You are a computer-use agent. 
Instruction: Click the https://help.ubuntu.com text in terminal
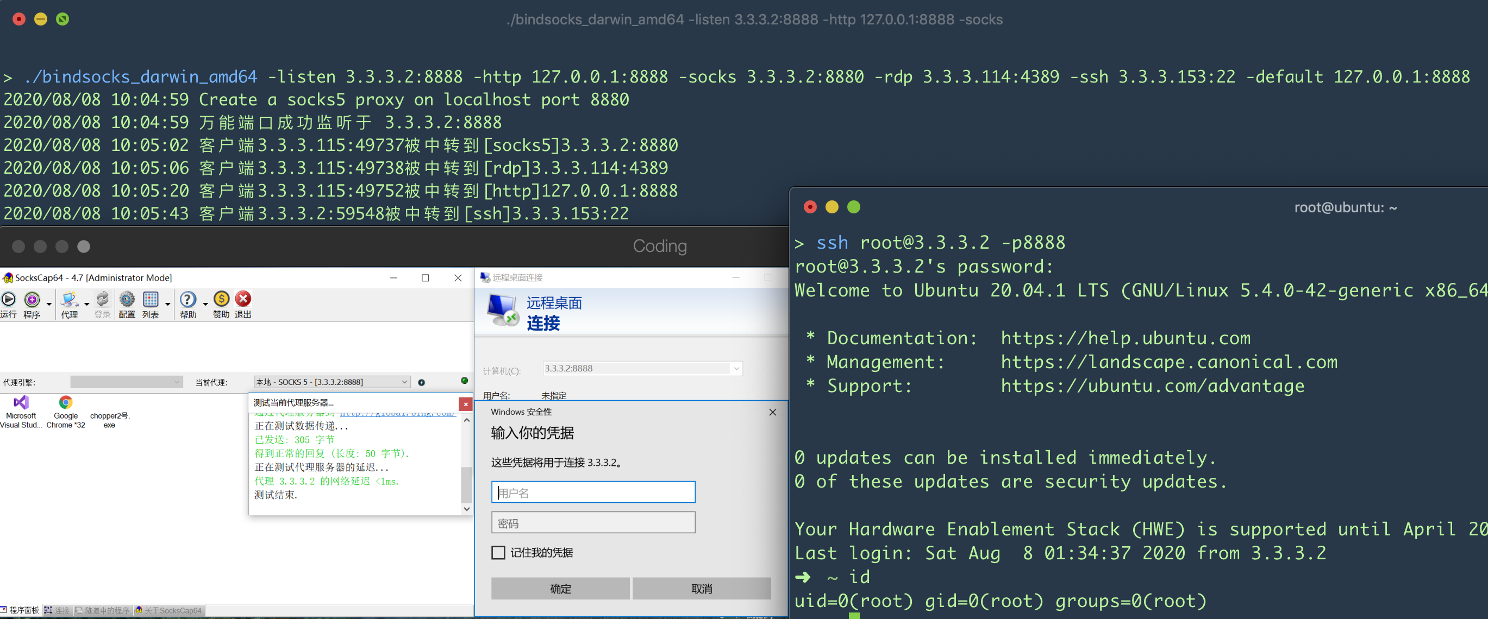tap(1126, 338)
